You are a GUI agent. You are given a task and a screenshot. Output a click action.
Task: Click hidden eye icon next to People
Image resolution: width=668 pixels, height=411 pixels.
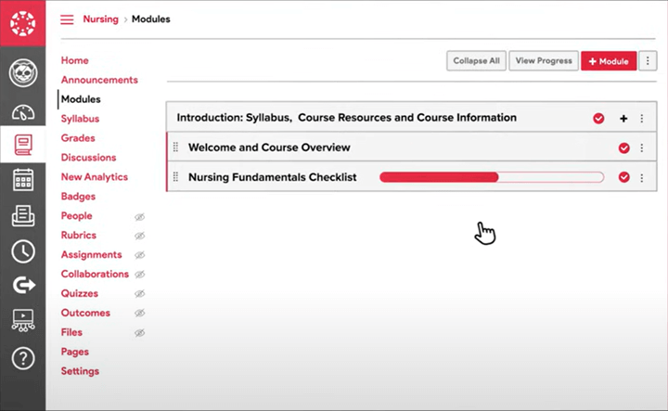pos(140,217)
